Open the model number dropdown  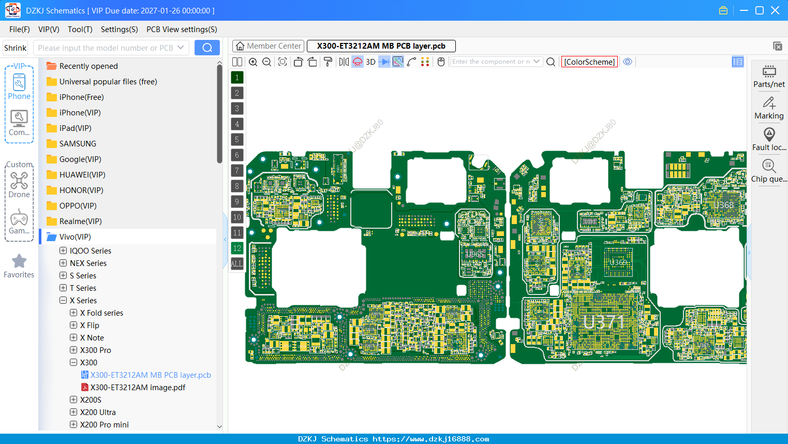pyautogui.click(x=181, y=48)
